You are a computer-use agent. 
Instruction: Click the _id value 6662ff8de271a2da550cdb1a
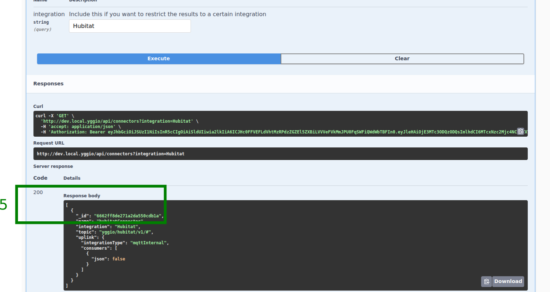[127, 216]
